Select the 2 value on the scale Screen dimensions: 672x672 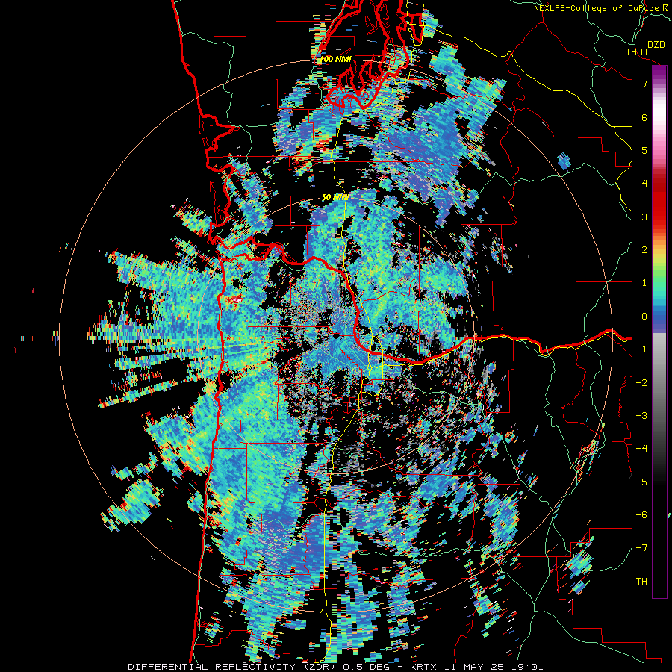(x=644, y=250)
